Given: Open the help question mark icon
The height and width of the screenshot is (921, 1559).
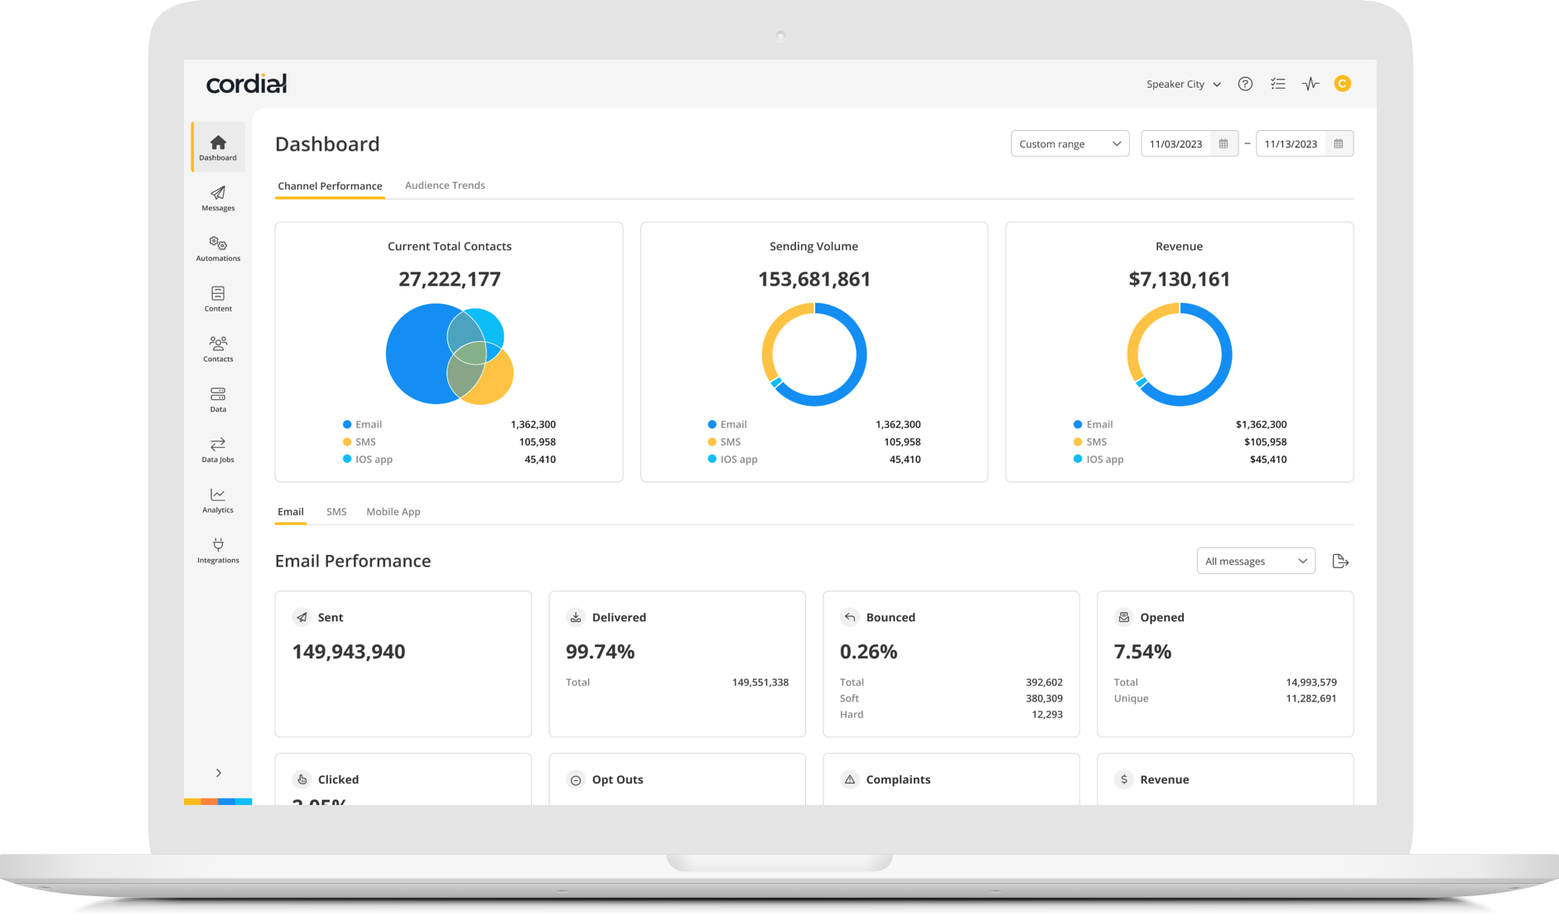Looking at the screenshot, I should tap(1245, 83).
